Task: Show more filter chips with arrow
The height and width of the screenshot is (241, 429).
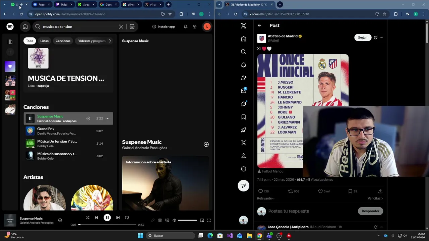Action: (110, 41)
